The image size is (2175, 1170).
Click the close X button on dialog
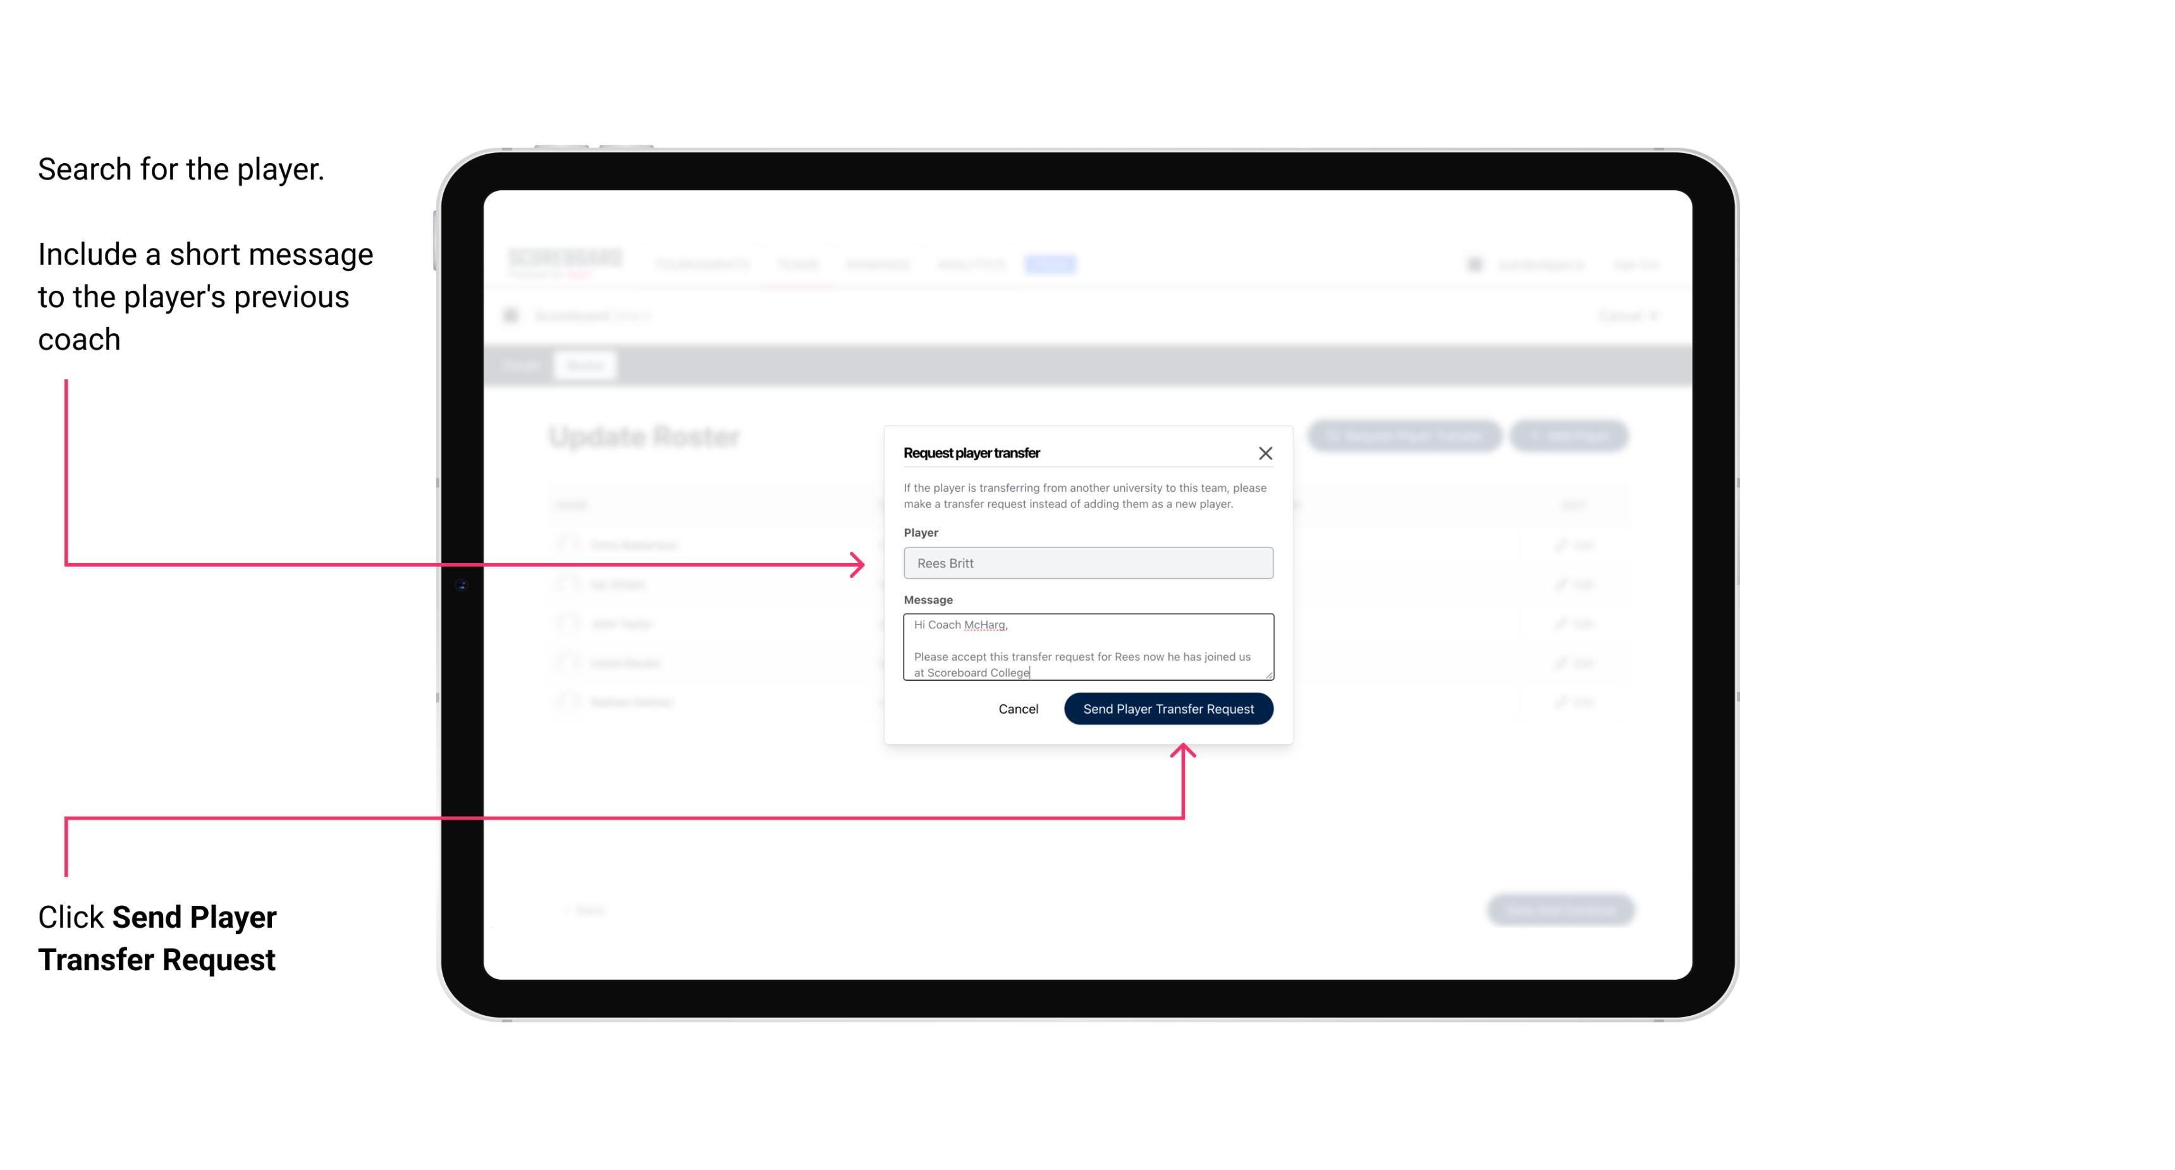tap(1266, 453)
